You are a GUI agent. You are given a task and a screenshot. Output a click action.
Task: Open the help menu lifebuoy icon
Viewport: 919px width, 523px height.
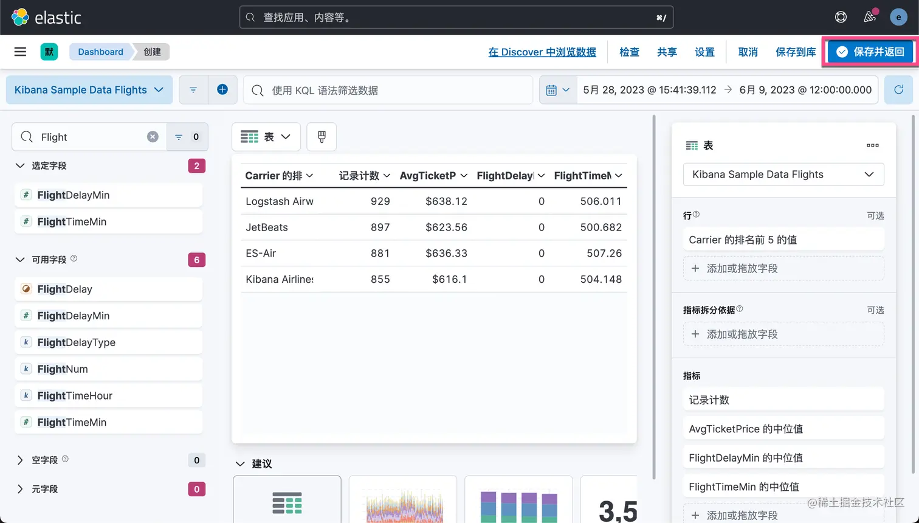[841, 17]
